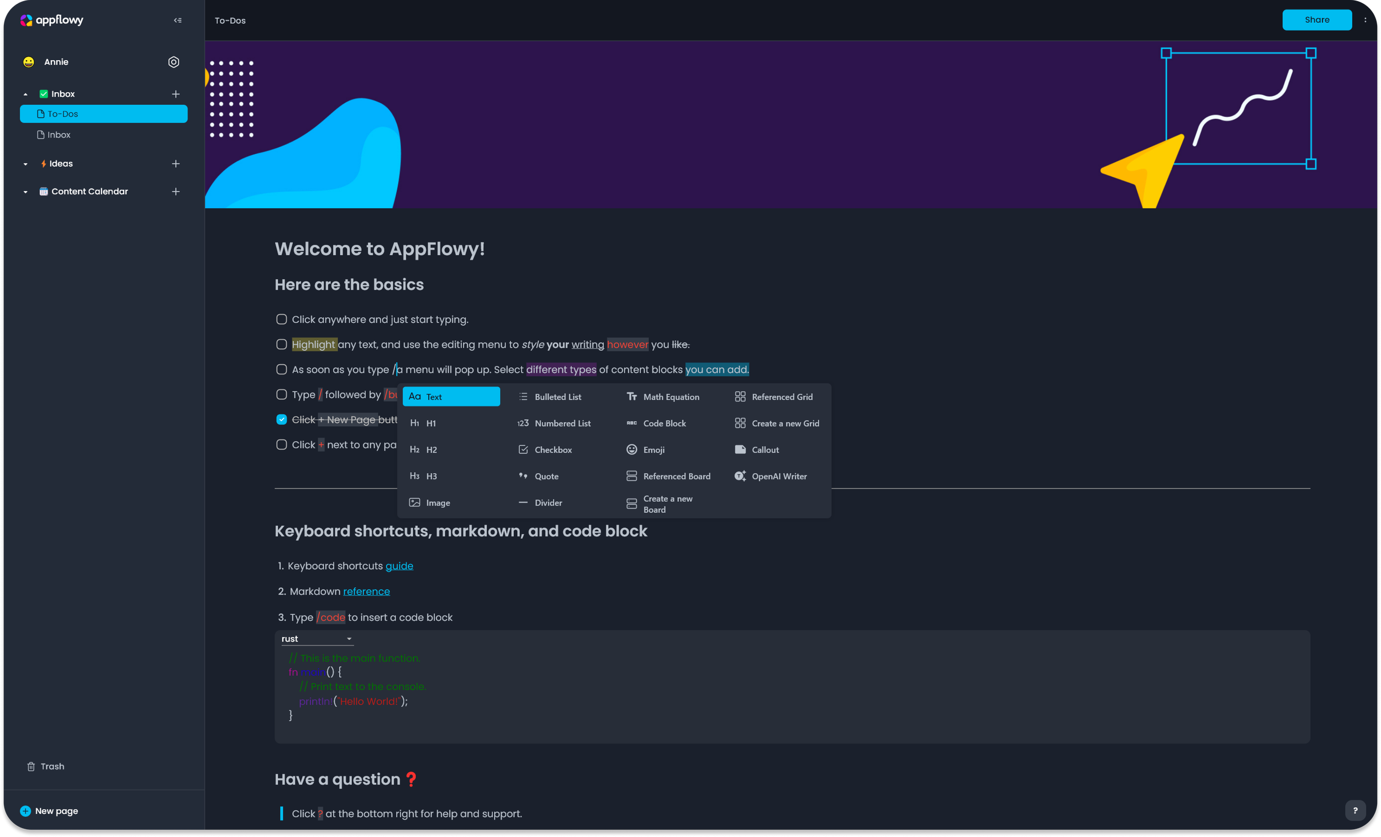Open the rust language dropdown

(317, 638)
